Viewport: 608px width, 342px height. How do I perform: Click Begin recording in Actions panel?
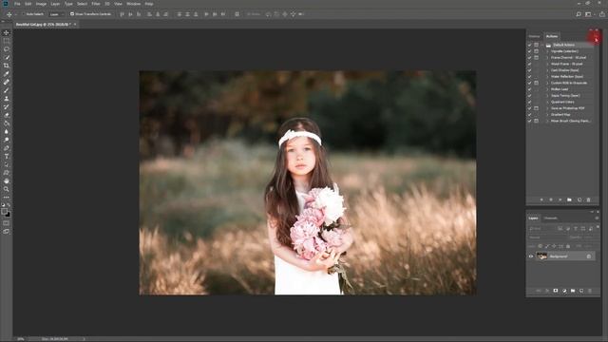(551, 199)
